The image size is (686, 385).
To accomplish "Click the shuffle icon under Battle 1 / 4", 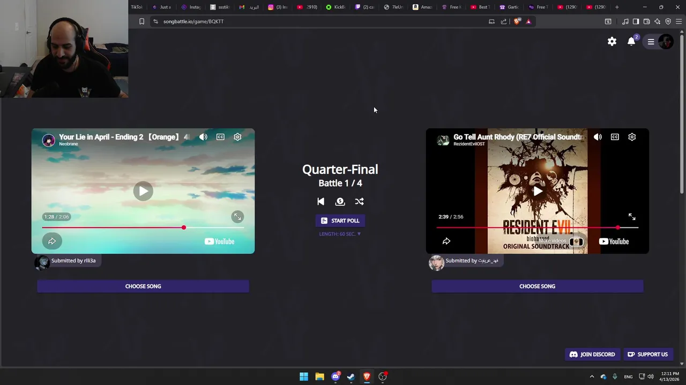I will (359, 202).
